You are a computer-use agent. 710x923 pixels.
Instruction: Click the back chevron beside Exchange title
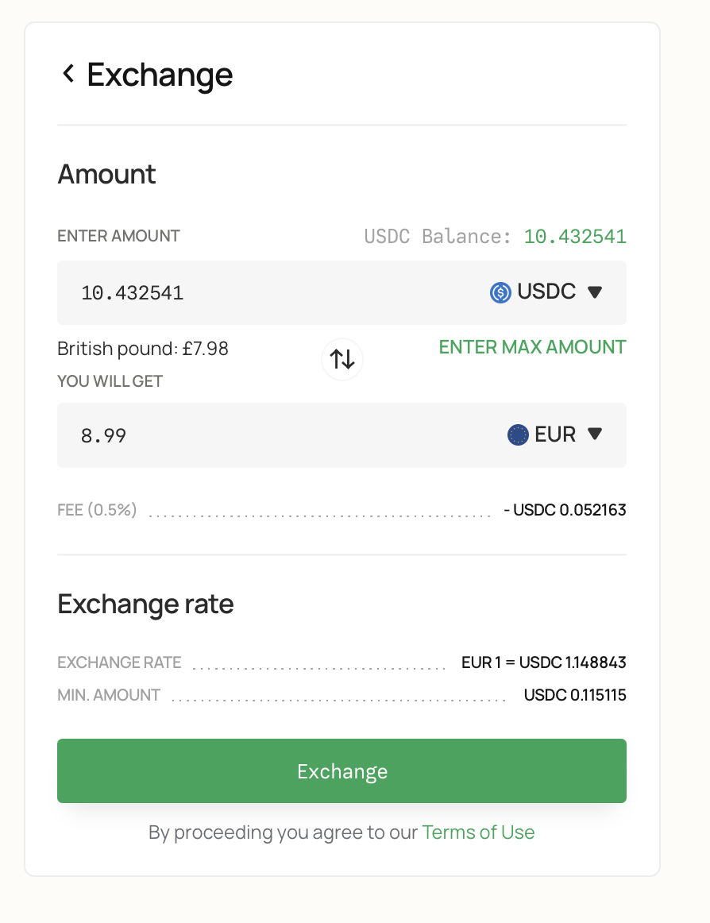click(x=68, y=74)
